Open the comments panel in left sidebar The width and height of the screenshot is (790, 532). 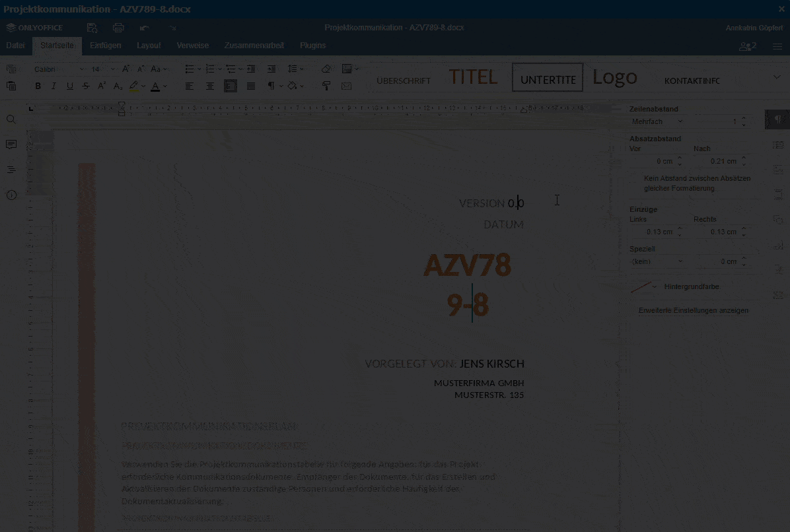[11, 145]
